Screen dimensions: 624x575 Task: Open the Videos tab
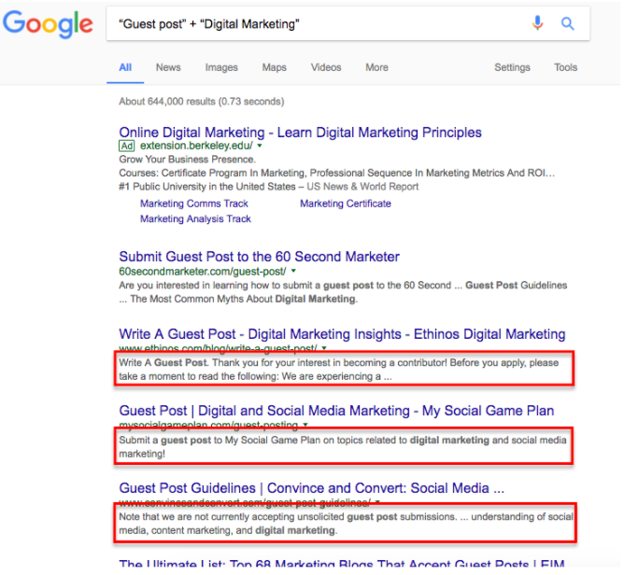(x=326, y=67)
